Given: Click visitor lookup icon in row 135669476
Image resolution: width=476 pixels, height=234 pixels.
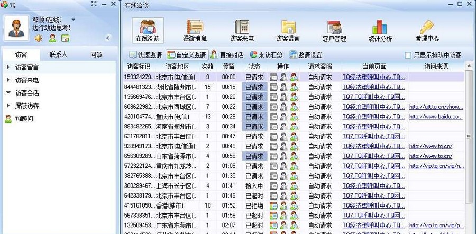Looking at the screenshot, I should (294, 97).
